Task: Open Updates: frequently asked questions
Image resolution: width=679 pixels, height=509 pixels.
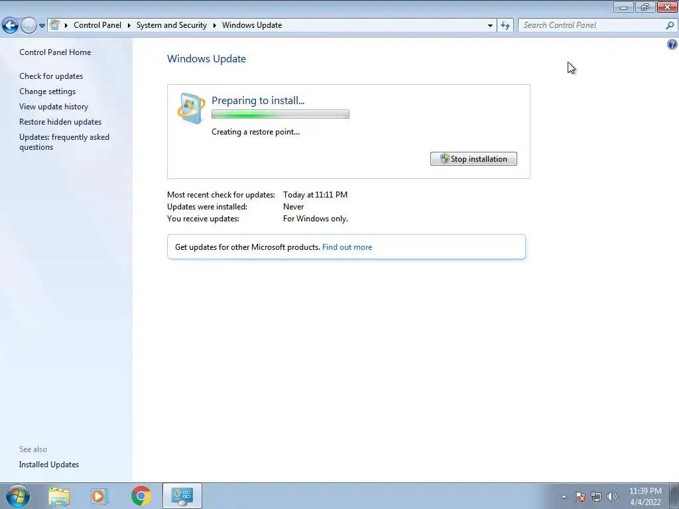Action: [x=64, y=142]
